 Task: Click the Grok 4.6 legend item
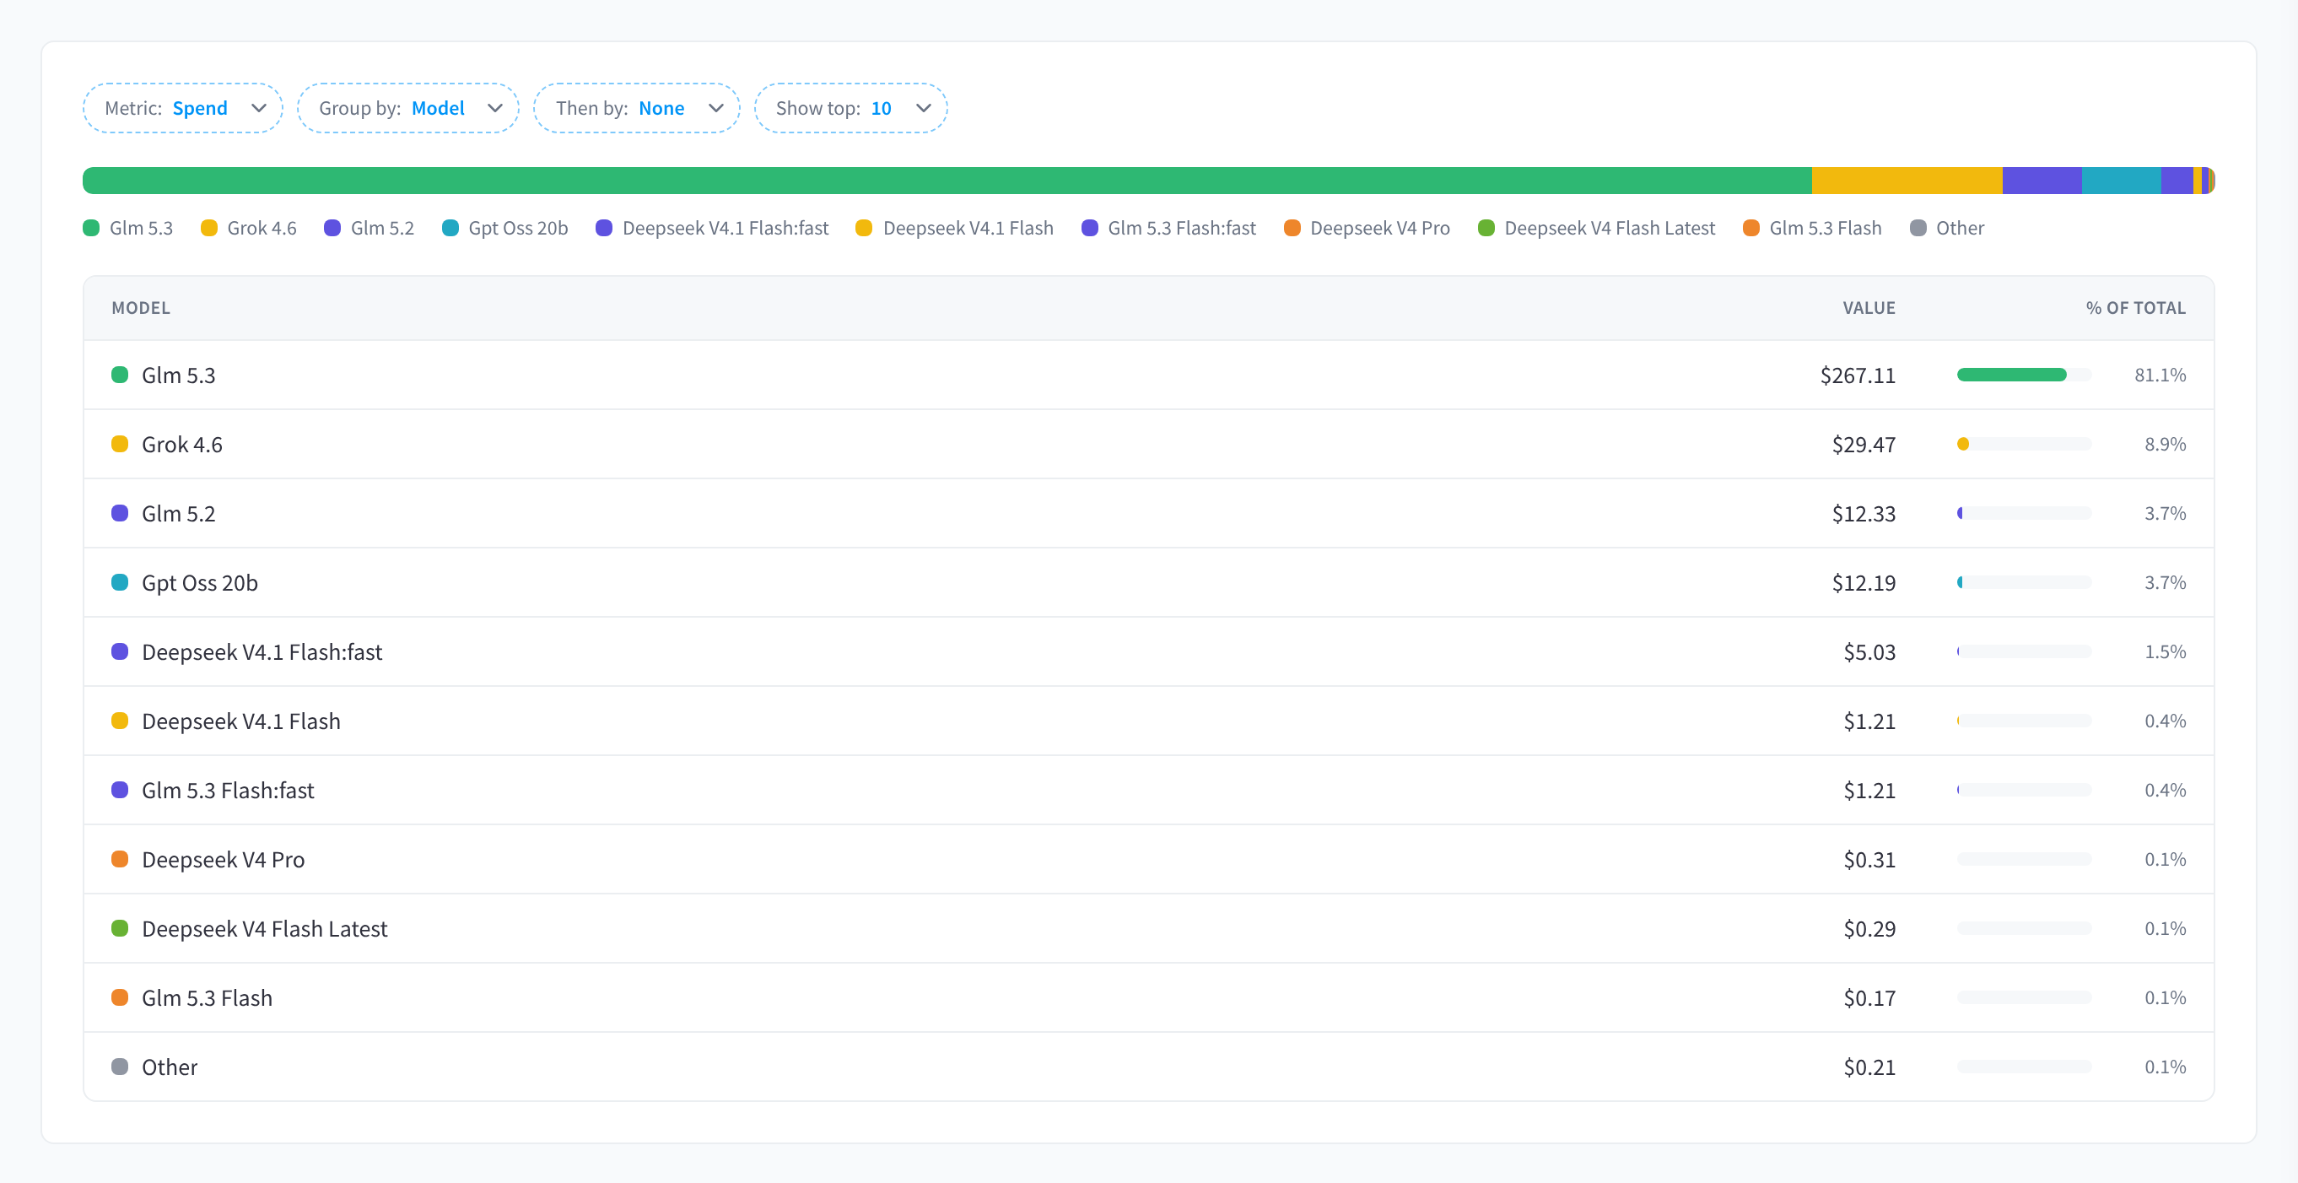[249, 228]
